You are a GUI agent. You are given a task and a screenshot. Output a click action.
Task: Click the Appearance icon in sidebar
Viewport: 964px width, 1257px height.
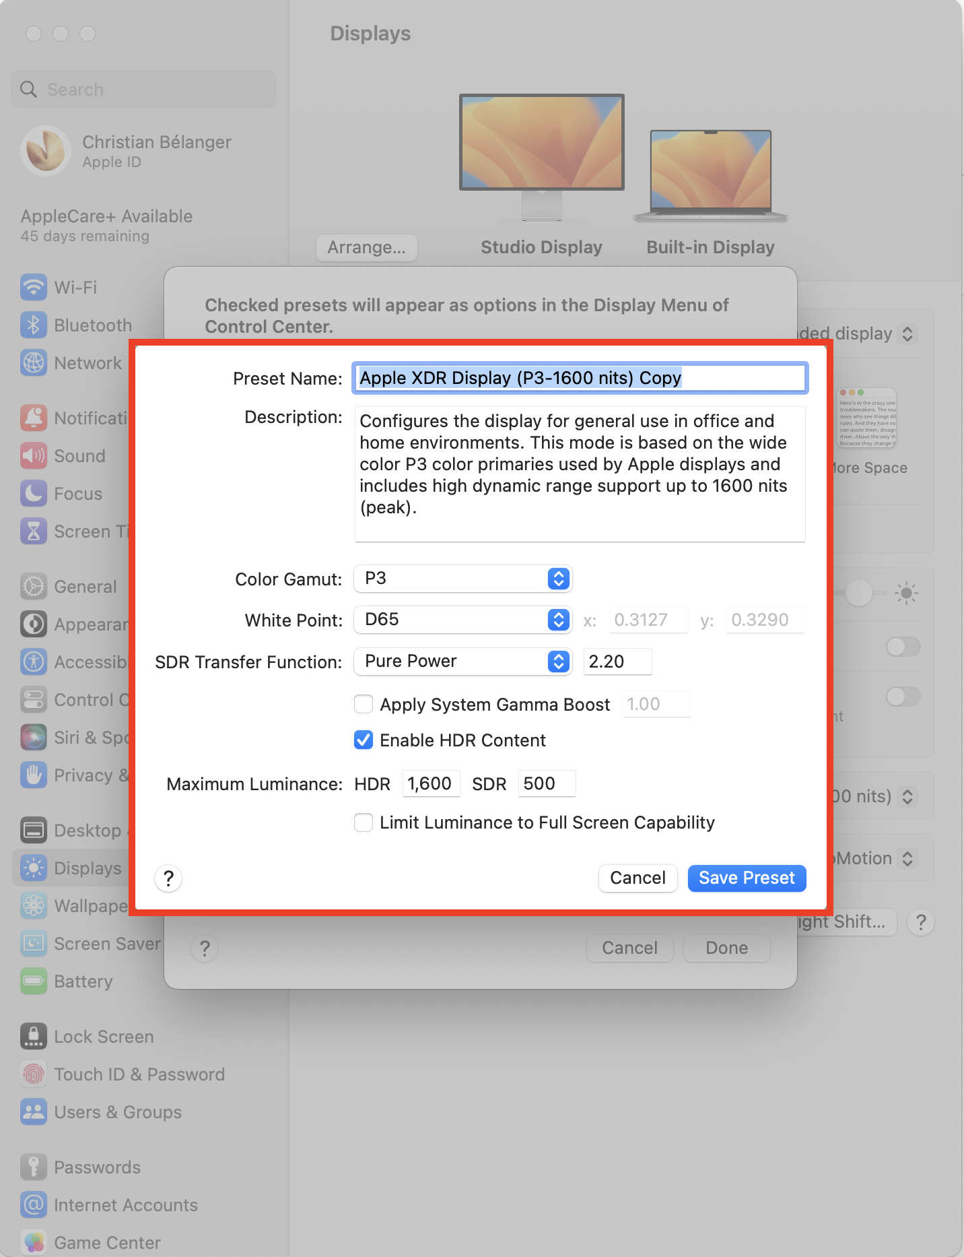(34, 624)
